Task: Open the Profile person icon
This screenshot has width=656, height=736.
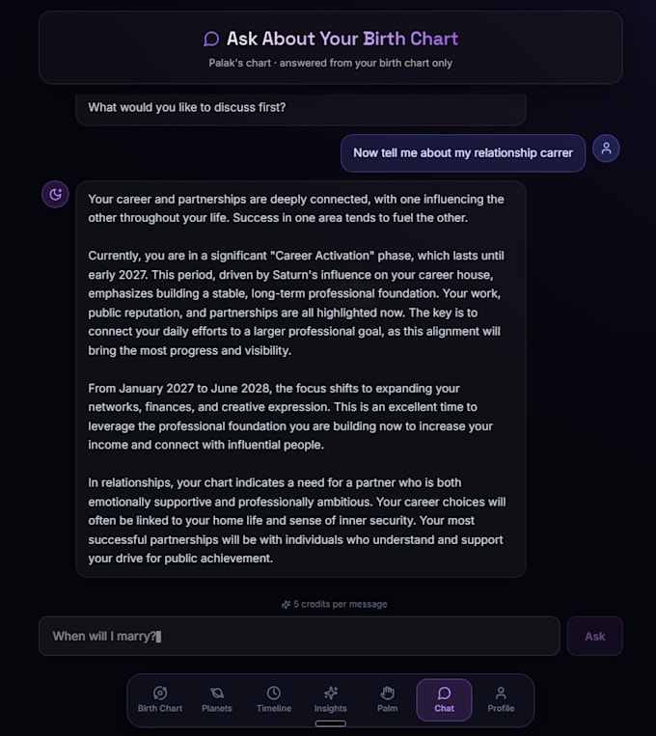Action: pyautogui.click(x=501, y=693)
